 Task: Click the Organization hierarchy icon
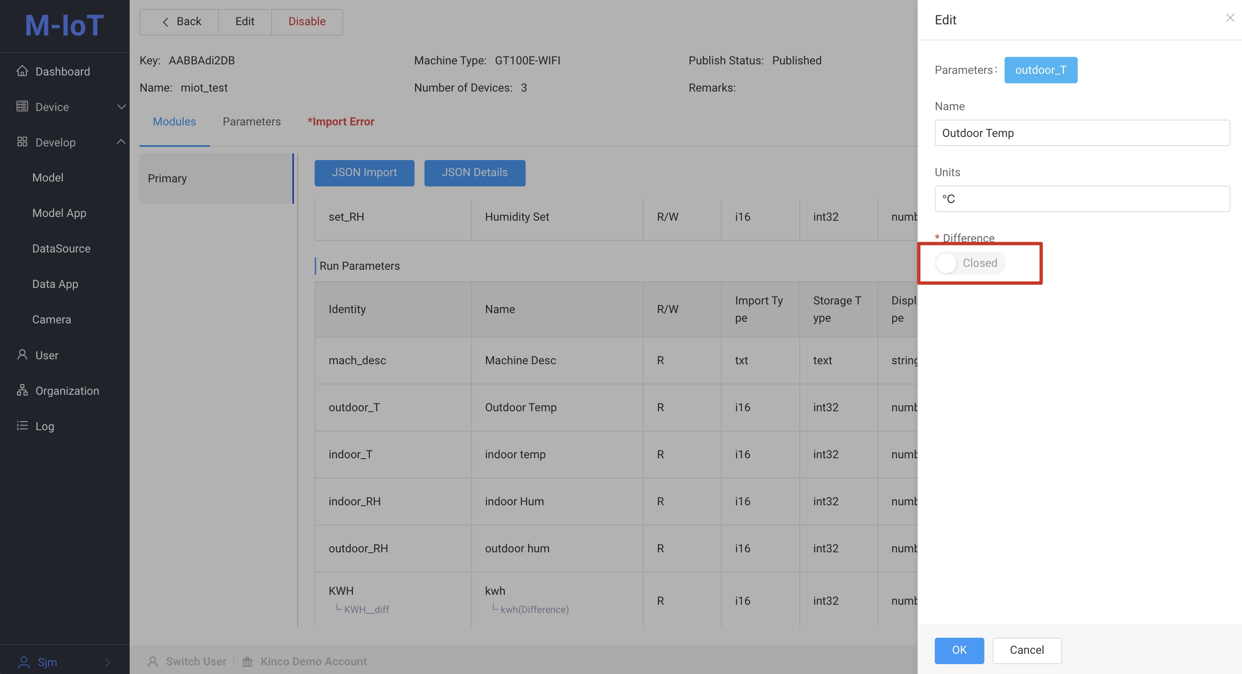coord(22,390)
